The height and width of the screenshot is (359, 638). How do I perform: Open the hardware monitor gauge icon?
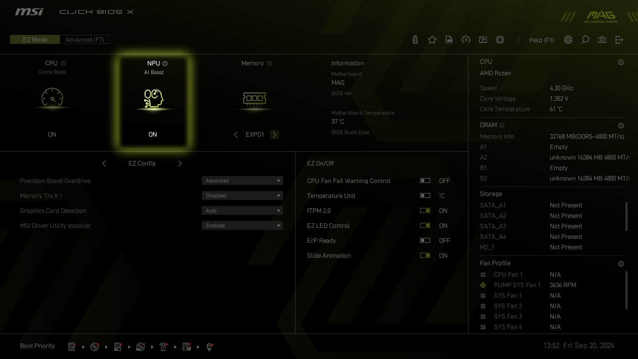pos(466,40)
